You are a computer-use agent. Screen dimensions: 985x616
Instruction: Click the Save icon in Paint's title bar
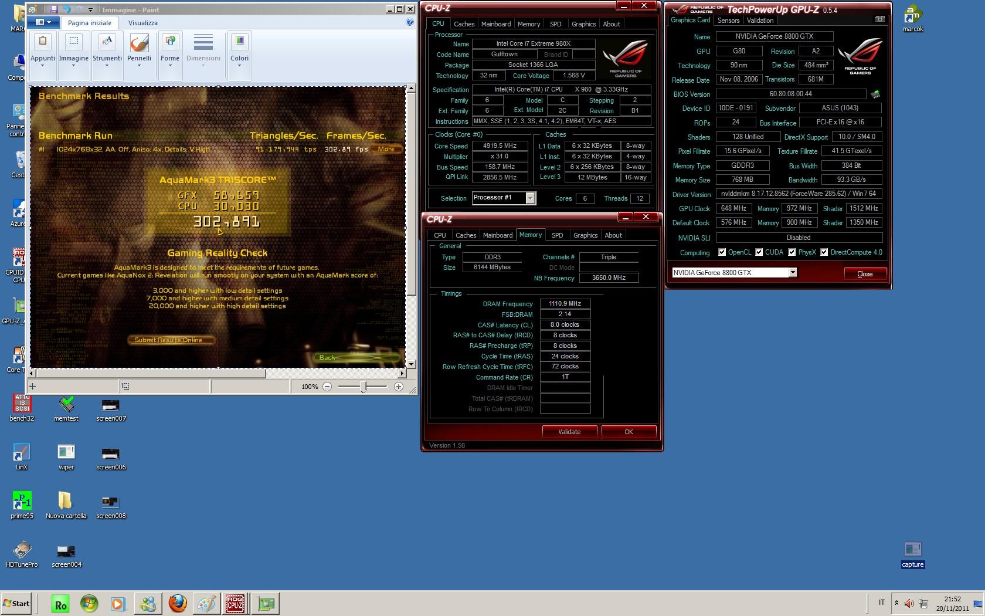[54, 9]
